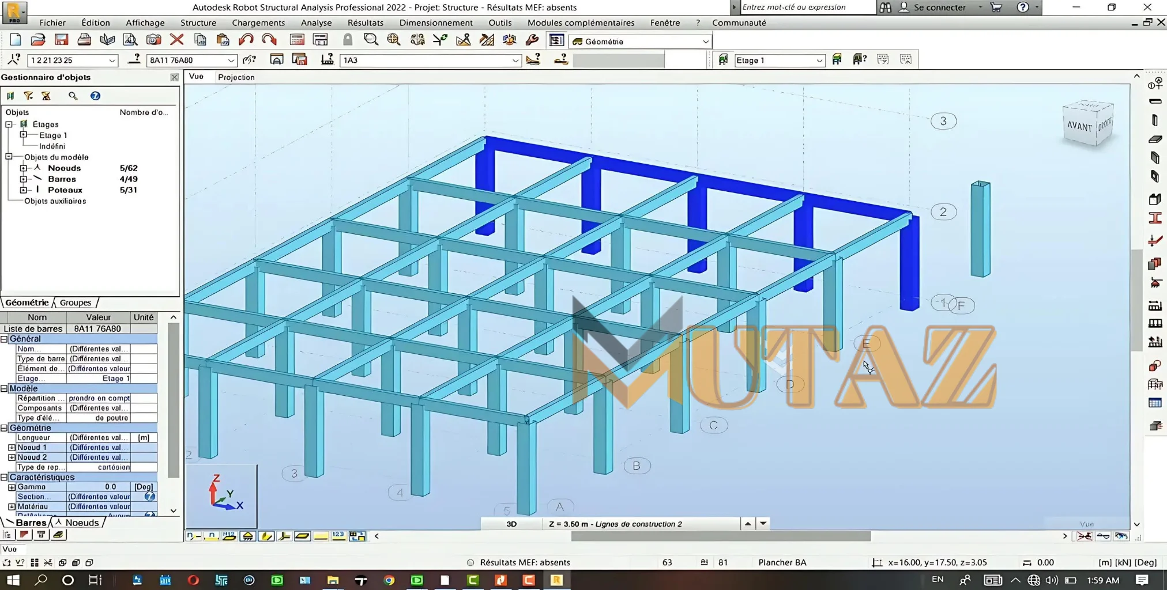Click the level up arrow beside Z = 3.50 m
The image size is (1167, 590).
pos(747,524)
